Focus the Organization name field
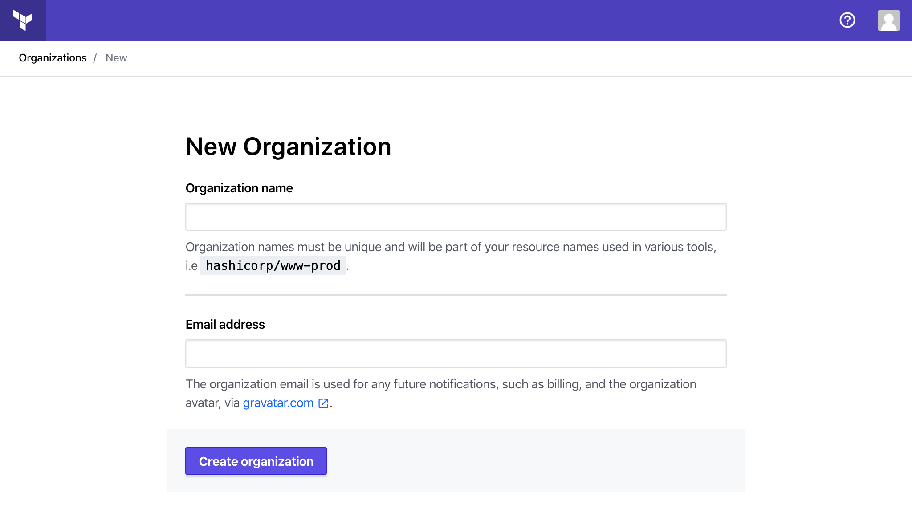Screen dimensions: 912x529 click(456, 217)
